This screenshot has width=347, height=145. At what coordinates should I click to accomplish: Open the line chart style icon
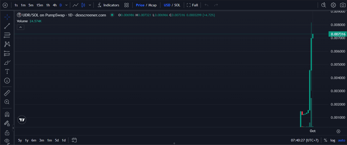coord(75,5)
